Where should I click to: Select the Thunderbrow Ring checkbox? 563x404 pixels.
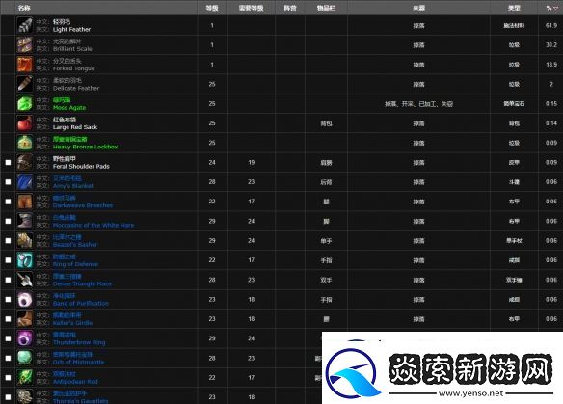8,338
